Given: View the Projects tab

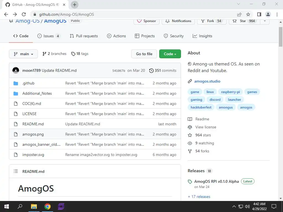Looking at the screenshot, I should (x=145, y=36).
